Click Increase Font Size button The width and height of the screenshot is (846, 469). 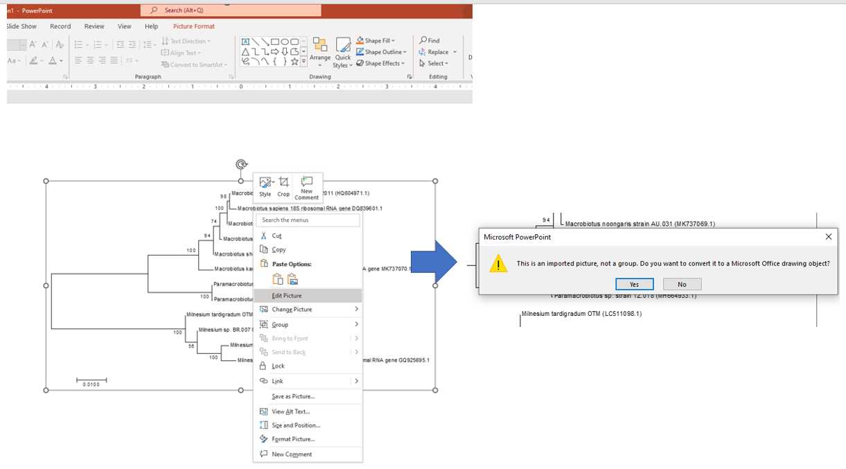coord(32,44)
